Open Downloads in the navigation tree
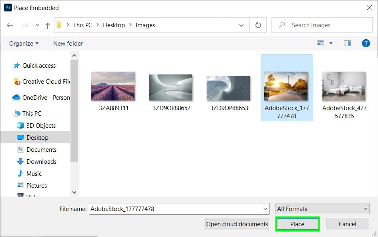The image size is (378, 237). tap(42, 162)
